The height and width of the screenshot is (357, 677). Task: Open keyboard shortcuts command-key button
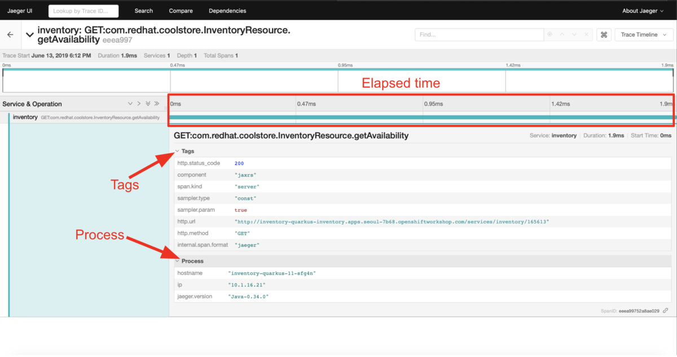604,35
